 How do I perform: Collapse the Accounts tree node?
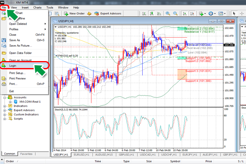[x=5, y=98]
